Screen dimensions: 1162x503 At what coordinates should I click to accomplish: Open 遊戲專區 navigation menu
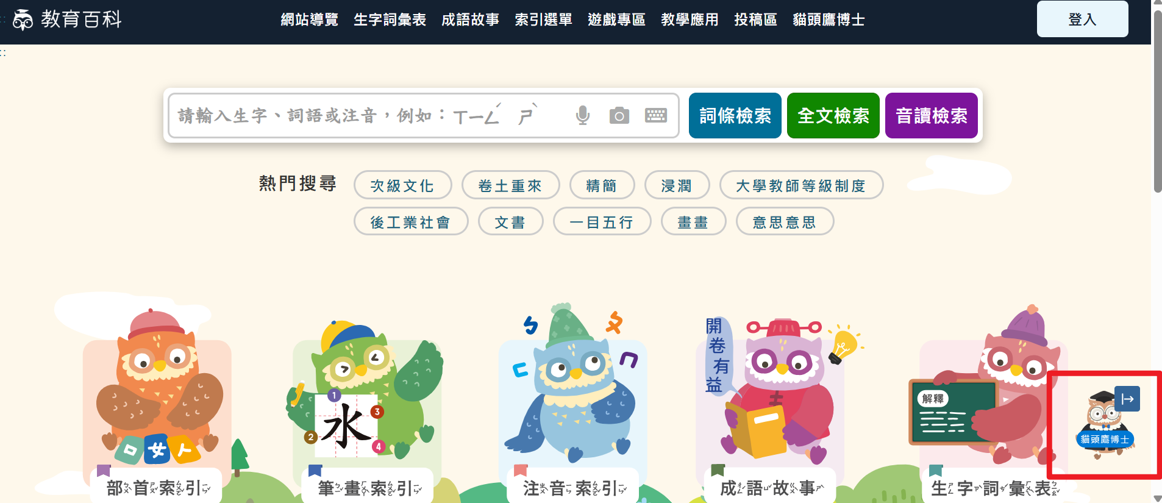pyautogui.click(x=616, y=20)
